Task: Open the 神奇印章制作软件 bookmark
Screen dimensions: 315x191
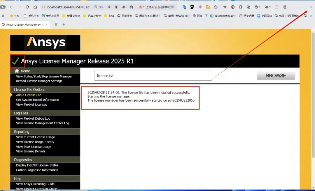Action: pyautogui.click(x=223, y=16)
